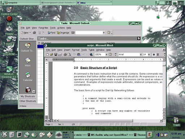Open the Control Center desktop icon
Screen dimensions: 185x139
9,11
